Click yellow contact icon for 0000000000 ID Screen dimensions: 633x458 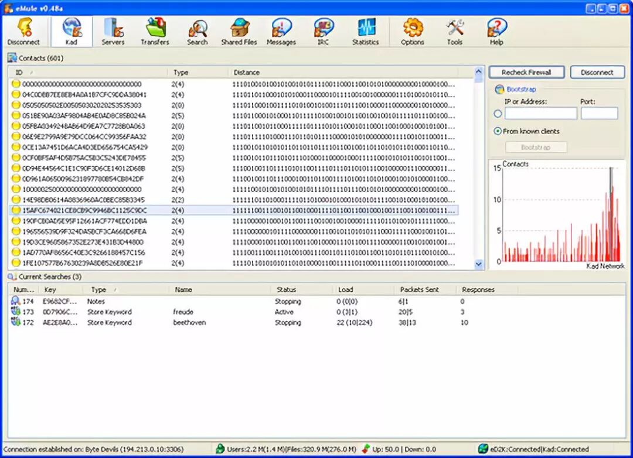coord(16,84)
